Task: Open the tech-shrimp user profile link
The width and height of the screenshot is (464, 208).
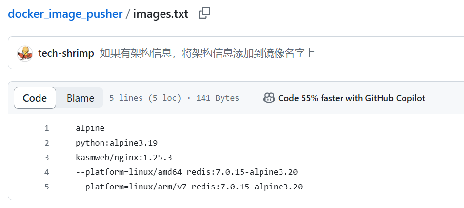Action: 66,54
